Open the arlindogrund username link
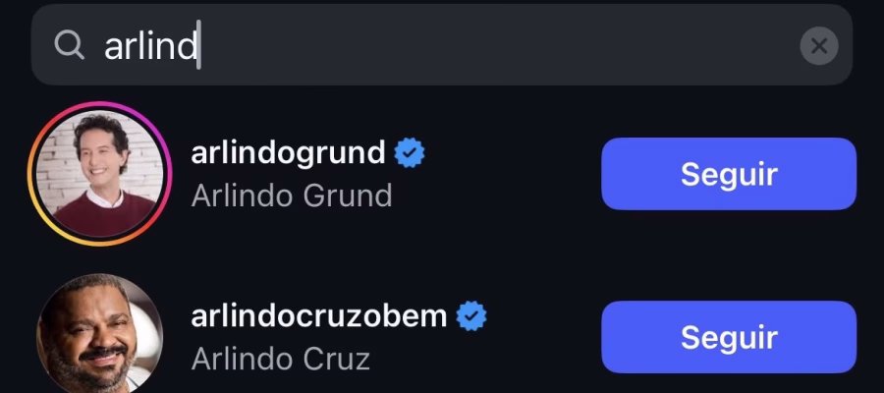This screenshot has height=393, width=884. (288, 153)
